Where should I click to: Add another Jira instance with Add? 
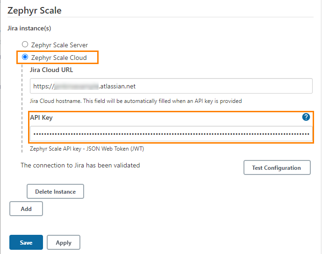[x=26, y=209]
